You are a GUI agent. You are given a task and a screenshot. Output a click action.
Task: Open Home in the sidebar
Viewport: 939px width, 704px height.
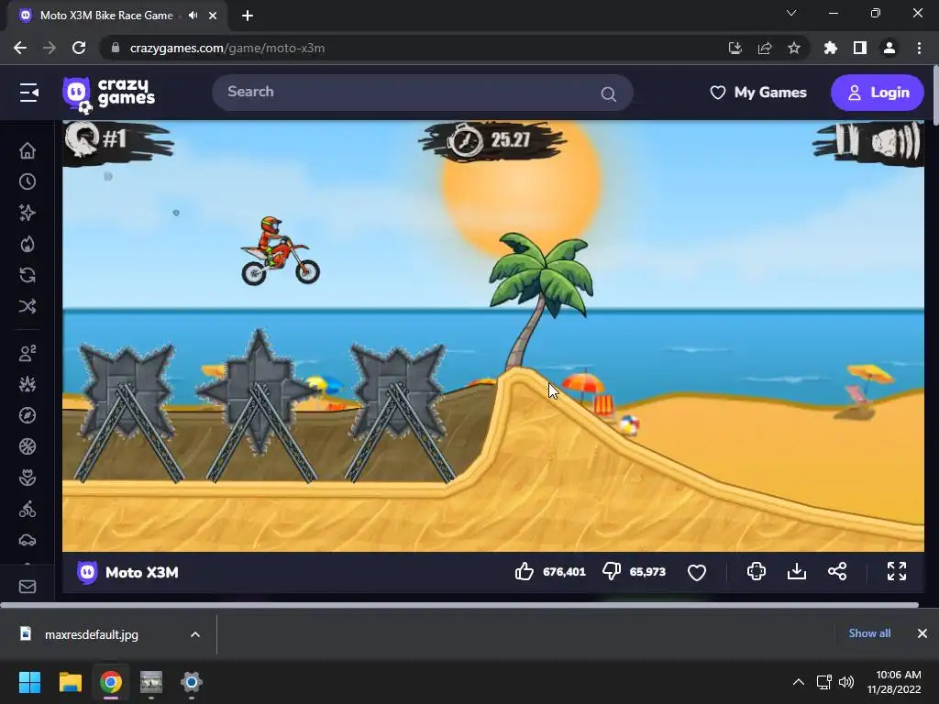[28, 151]
